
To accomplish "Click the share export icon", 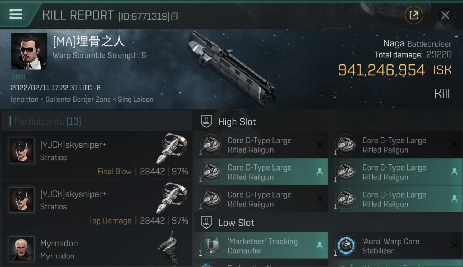I will [x=414, y=15].
